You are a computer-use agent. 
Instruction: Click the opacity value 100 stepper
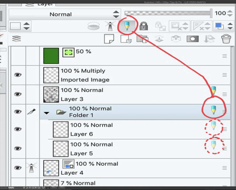coord(230,13)
